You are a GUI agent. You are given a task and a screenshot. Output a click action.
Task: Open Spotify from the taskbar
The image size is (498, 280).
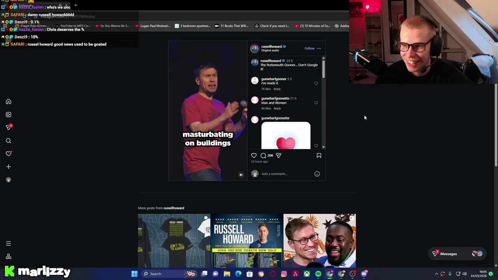pyautogui.click(x=318, y=274)
